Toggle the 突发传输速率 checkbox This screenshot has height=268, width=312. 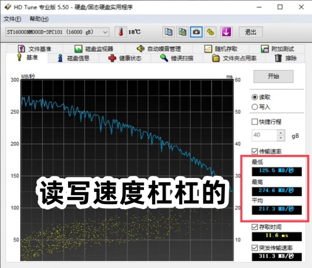[255, 248]
